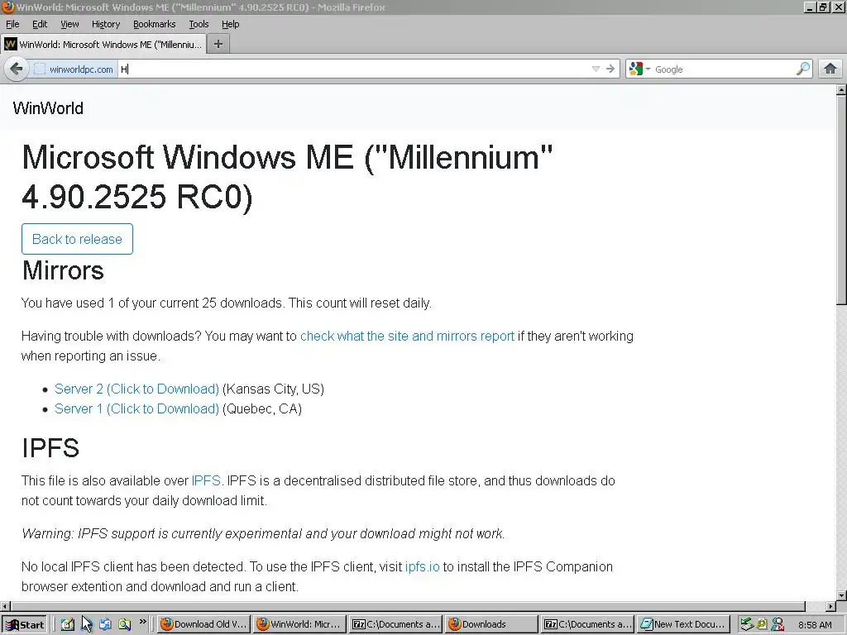
Task: Click in the address bar text field
Action: [x=354, y=69]
